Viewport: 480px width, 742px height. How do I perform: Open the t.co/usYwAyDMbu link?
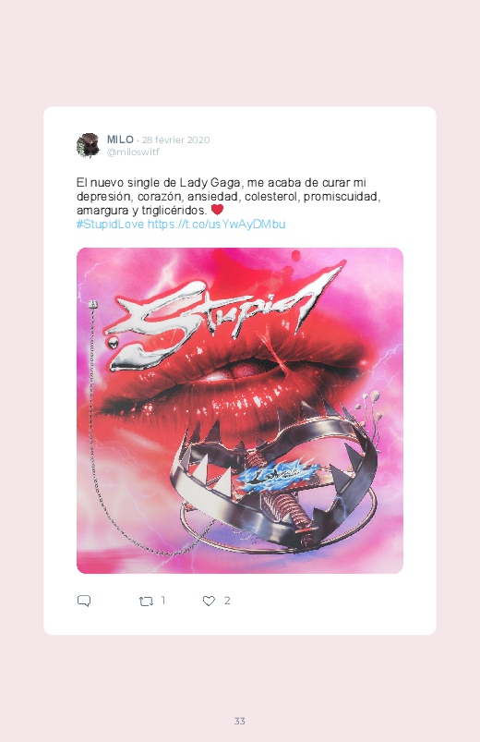click(x=217, y=224)
